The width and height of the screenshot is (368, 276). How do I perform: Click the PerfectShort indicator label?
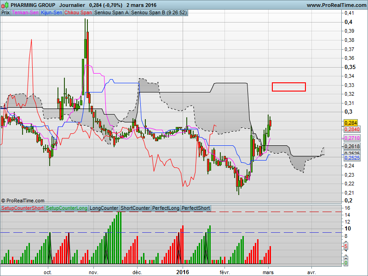pos(196,208)
